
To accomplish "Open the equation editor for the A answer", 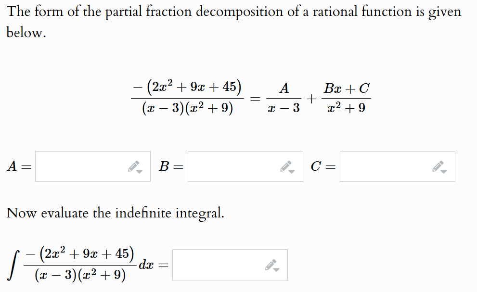I will [133, 165].
